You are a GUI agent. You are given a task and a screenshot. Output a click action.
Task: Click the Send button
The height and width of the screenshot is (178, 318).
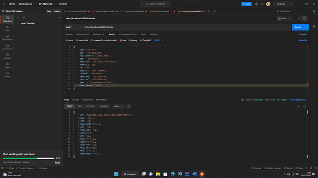coord(298,27)
